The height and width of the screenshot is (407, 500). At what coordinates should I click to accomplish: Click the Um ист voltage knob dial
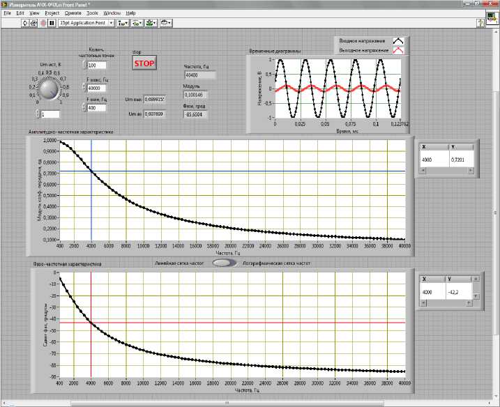(48, 90)
